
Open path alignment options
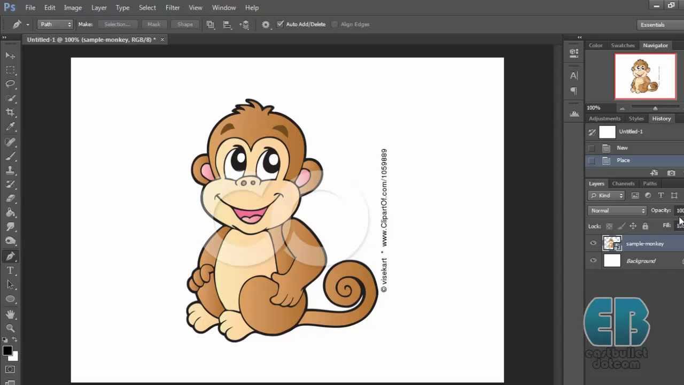pos(228,25)
